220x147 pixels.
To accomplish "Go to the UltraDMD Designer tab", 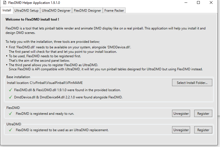I will [56, 11].
